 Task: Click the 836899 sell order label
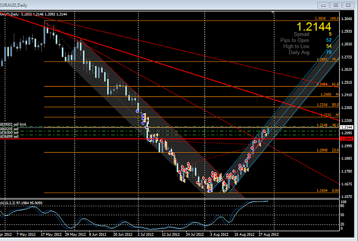coord(9,137)
